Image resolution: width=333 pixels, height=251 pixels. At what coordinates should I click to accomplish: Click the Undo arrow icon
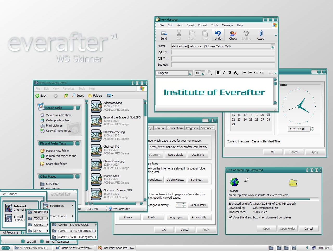point(218,33)
